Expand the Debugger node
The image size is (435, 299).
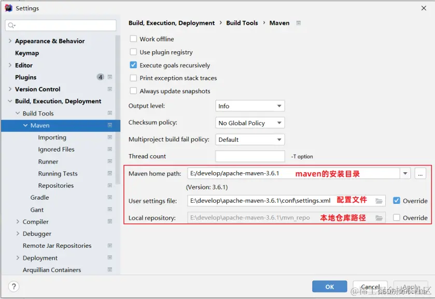18,233
